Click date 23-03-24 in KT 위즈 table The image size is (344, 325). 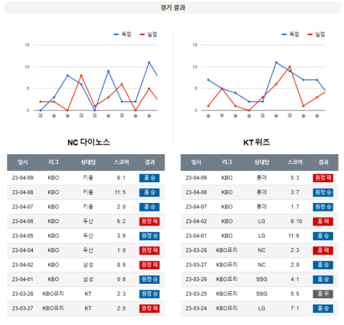coord(196,308)
